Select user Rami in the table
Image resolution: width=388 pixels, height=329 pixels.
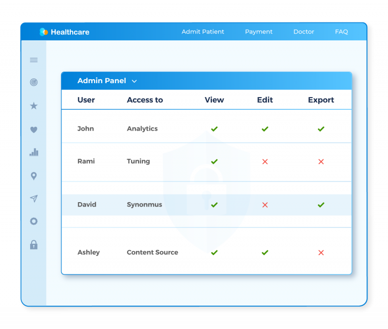[86, 161]
